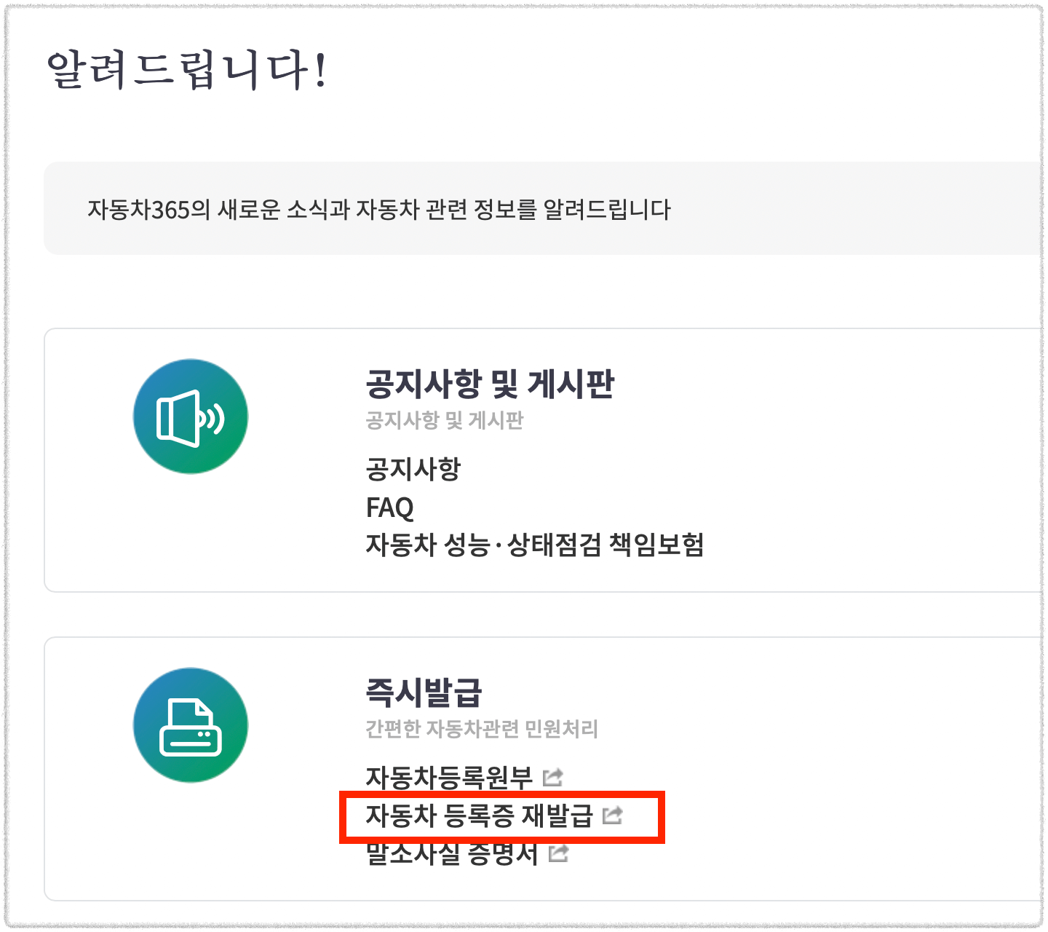Open the 자동차등록원부 service
The image size is (1048, 932).
[450, 776]
